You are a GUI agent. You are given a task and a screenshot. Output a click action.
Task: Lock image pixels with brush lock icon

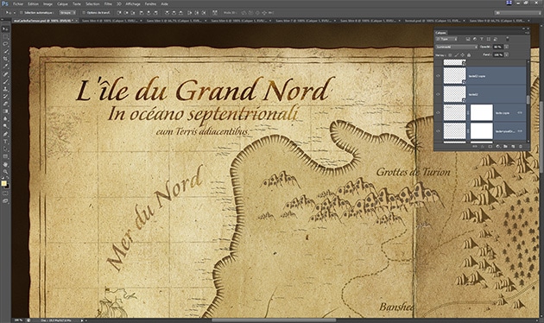click(456, 55)
